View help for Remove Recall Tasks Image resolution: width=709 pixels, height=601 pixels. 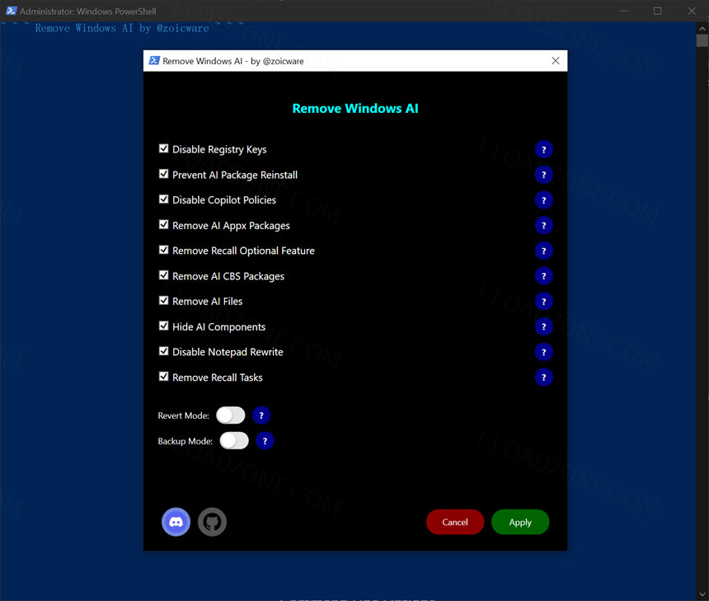[543, 378]
